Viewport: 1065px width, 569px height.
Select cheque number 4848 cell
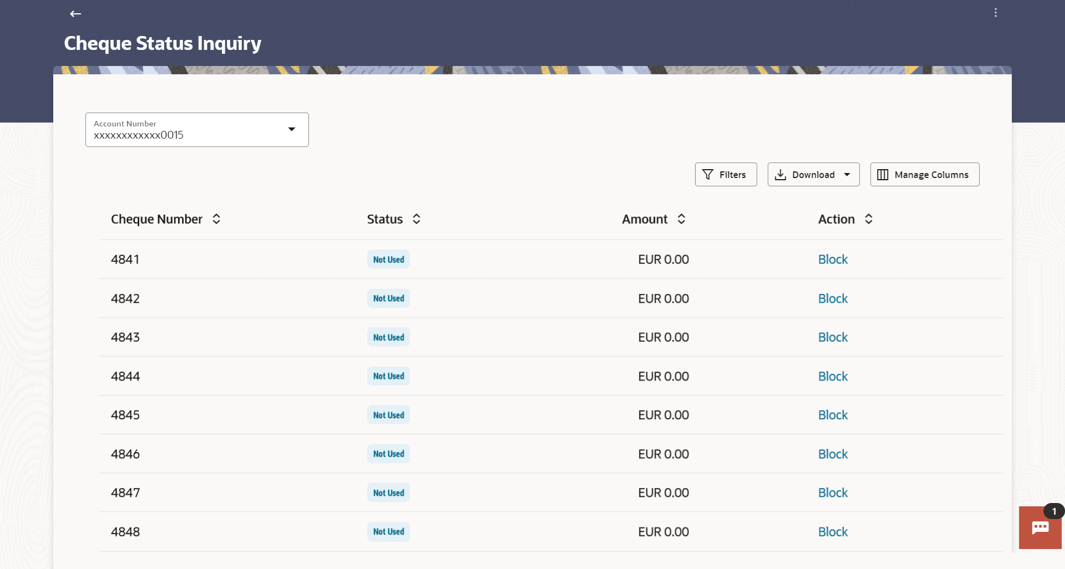(125, 532)
